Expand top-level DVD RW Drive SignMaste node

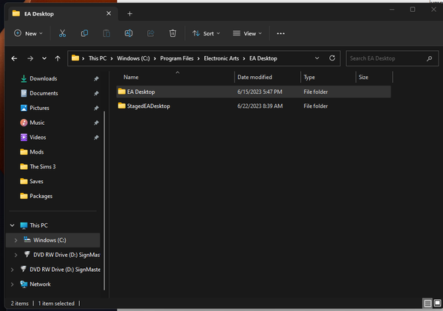point(12,270)
